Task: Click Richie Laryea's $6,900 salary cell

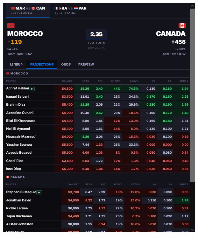Action: pyautogui.click(x=71, y=208)
